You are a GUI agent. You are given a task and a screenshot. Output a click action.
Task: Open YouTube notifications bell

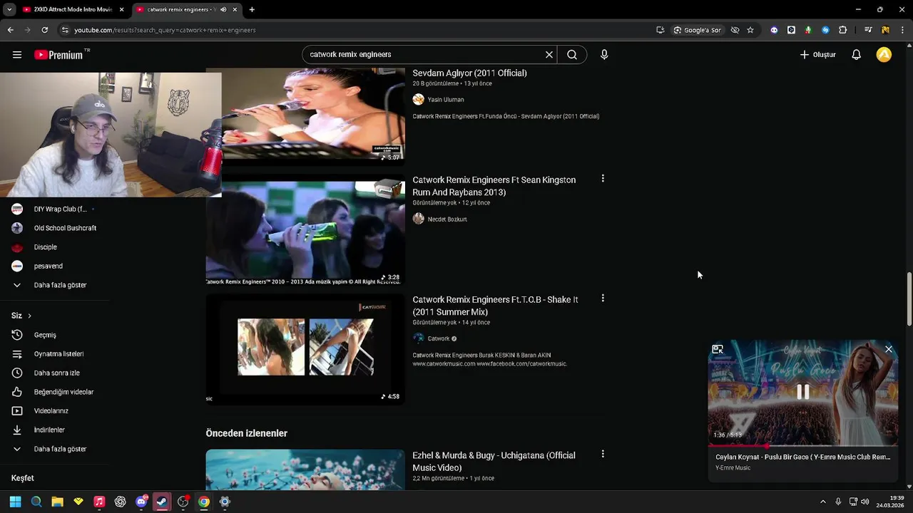click(x=857, y=55)
